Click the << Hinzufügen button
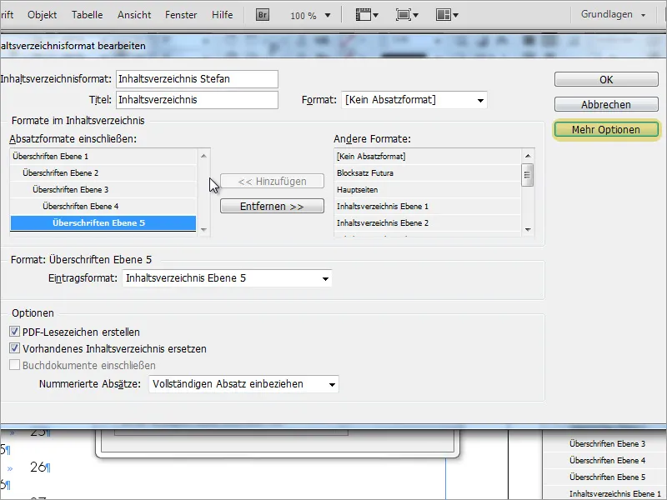Screen dimensions: 667x500 272,181
